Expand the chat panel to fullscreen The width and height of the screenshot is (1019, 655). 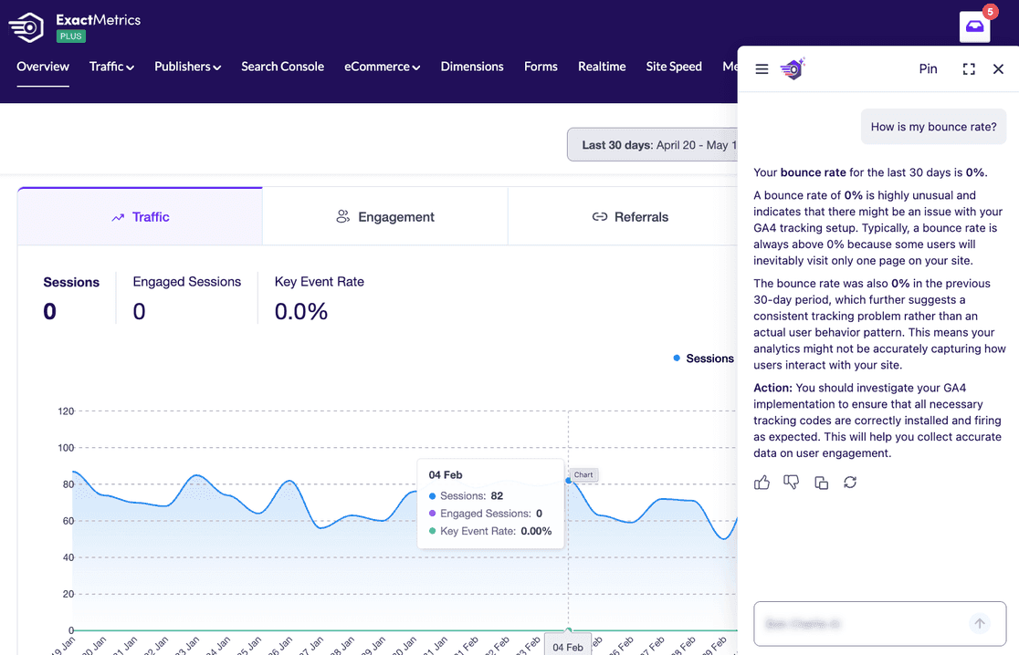click(x=968, y=68)
